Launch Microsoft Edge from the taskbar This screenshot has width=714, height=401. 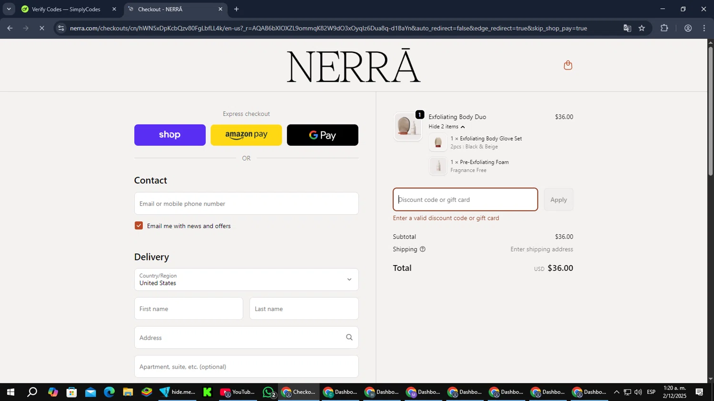tap(109, 392)
